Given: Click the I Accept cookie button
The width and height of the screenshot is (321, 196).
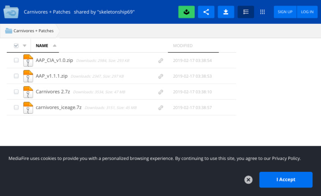Looking at the screenshot, I should (285, 180).
